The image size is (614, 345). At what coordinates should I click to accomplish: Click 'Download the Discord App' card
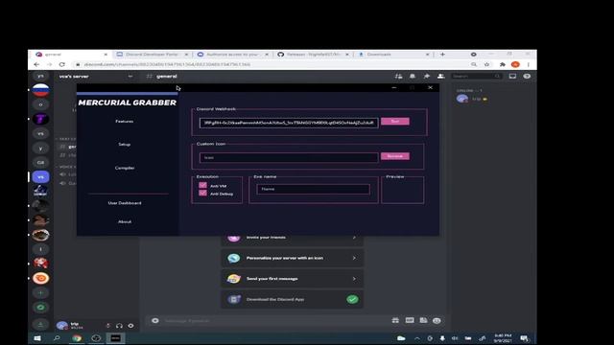coord(292,299)
